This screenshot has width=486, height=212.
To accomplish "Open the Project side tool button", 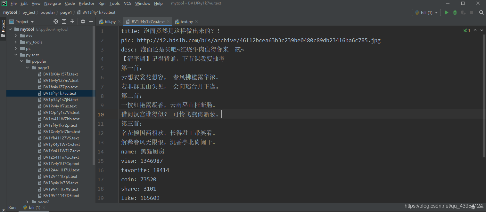I will pyautogui.click(x=3, y=29).
